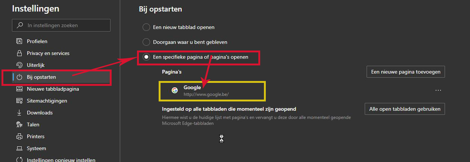This screenshot has width=470, height=162.
Task: Click the Sitemachtigingen icon
Action: coord(19,101)
